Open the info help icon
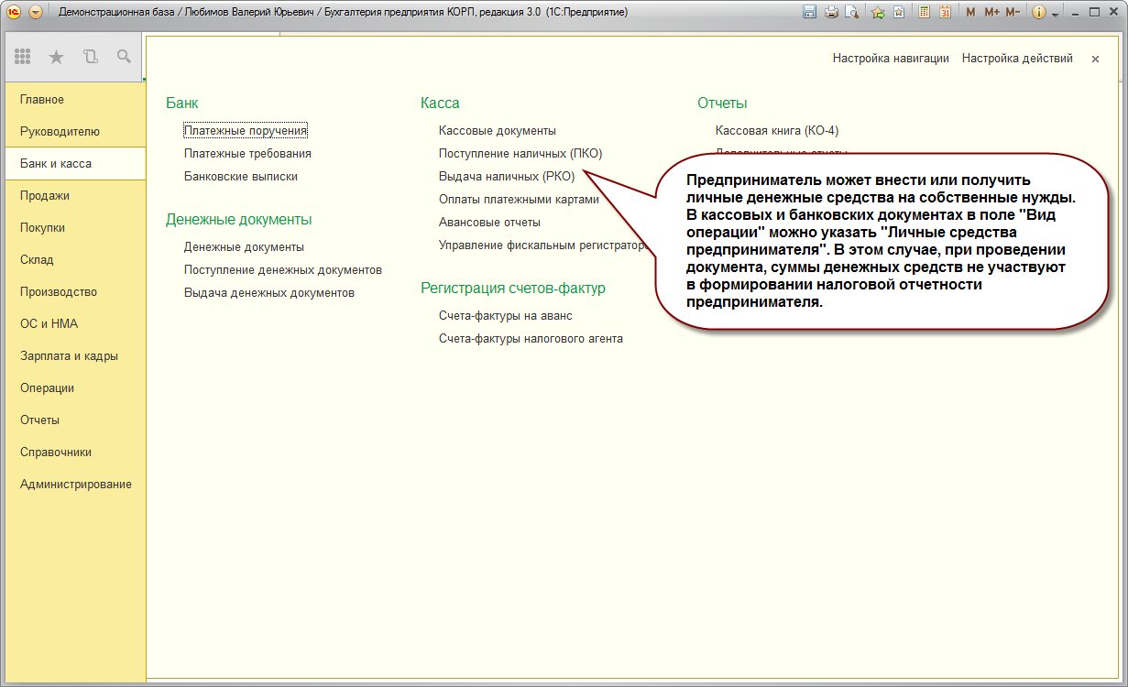Screen dimensions: 1128x687 (x=1039, y=12)
